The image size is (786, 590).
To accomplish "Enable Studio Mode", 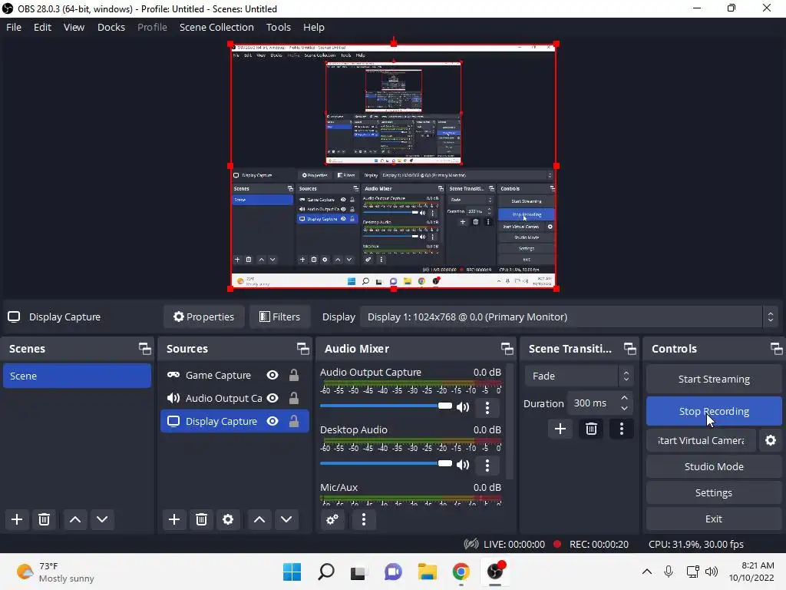I will [x=714, y=466].
